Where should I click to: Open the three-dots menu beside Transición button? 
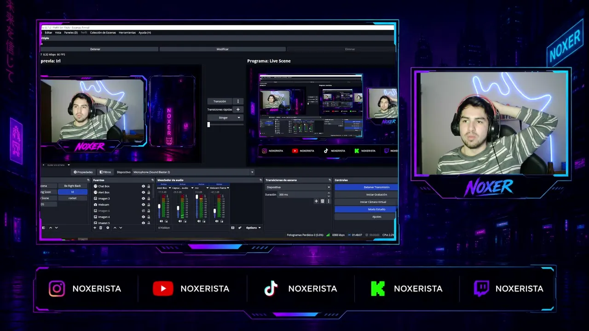click(x=238, y=101)
